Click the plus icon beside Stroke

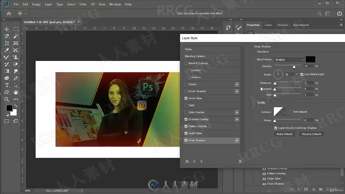(237, 84)
